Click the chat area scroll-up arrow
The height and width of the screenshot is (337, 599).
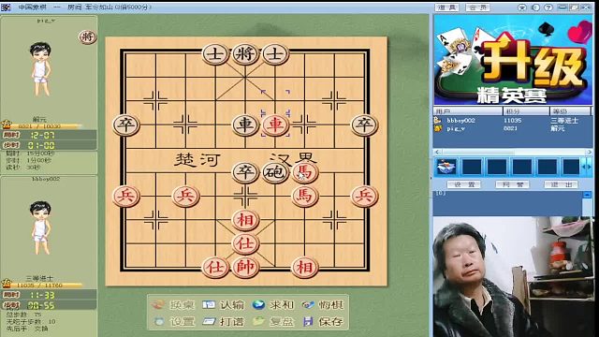tap(587, 195)
